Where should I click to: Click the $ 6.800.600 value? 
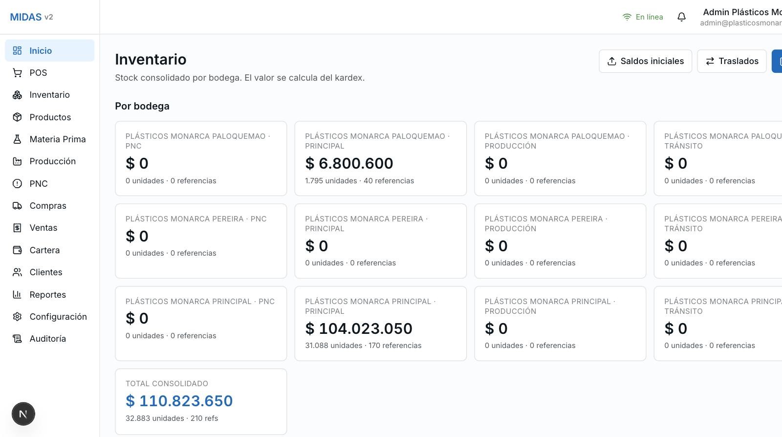tap(349, 163)
